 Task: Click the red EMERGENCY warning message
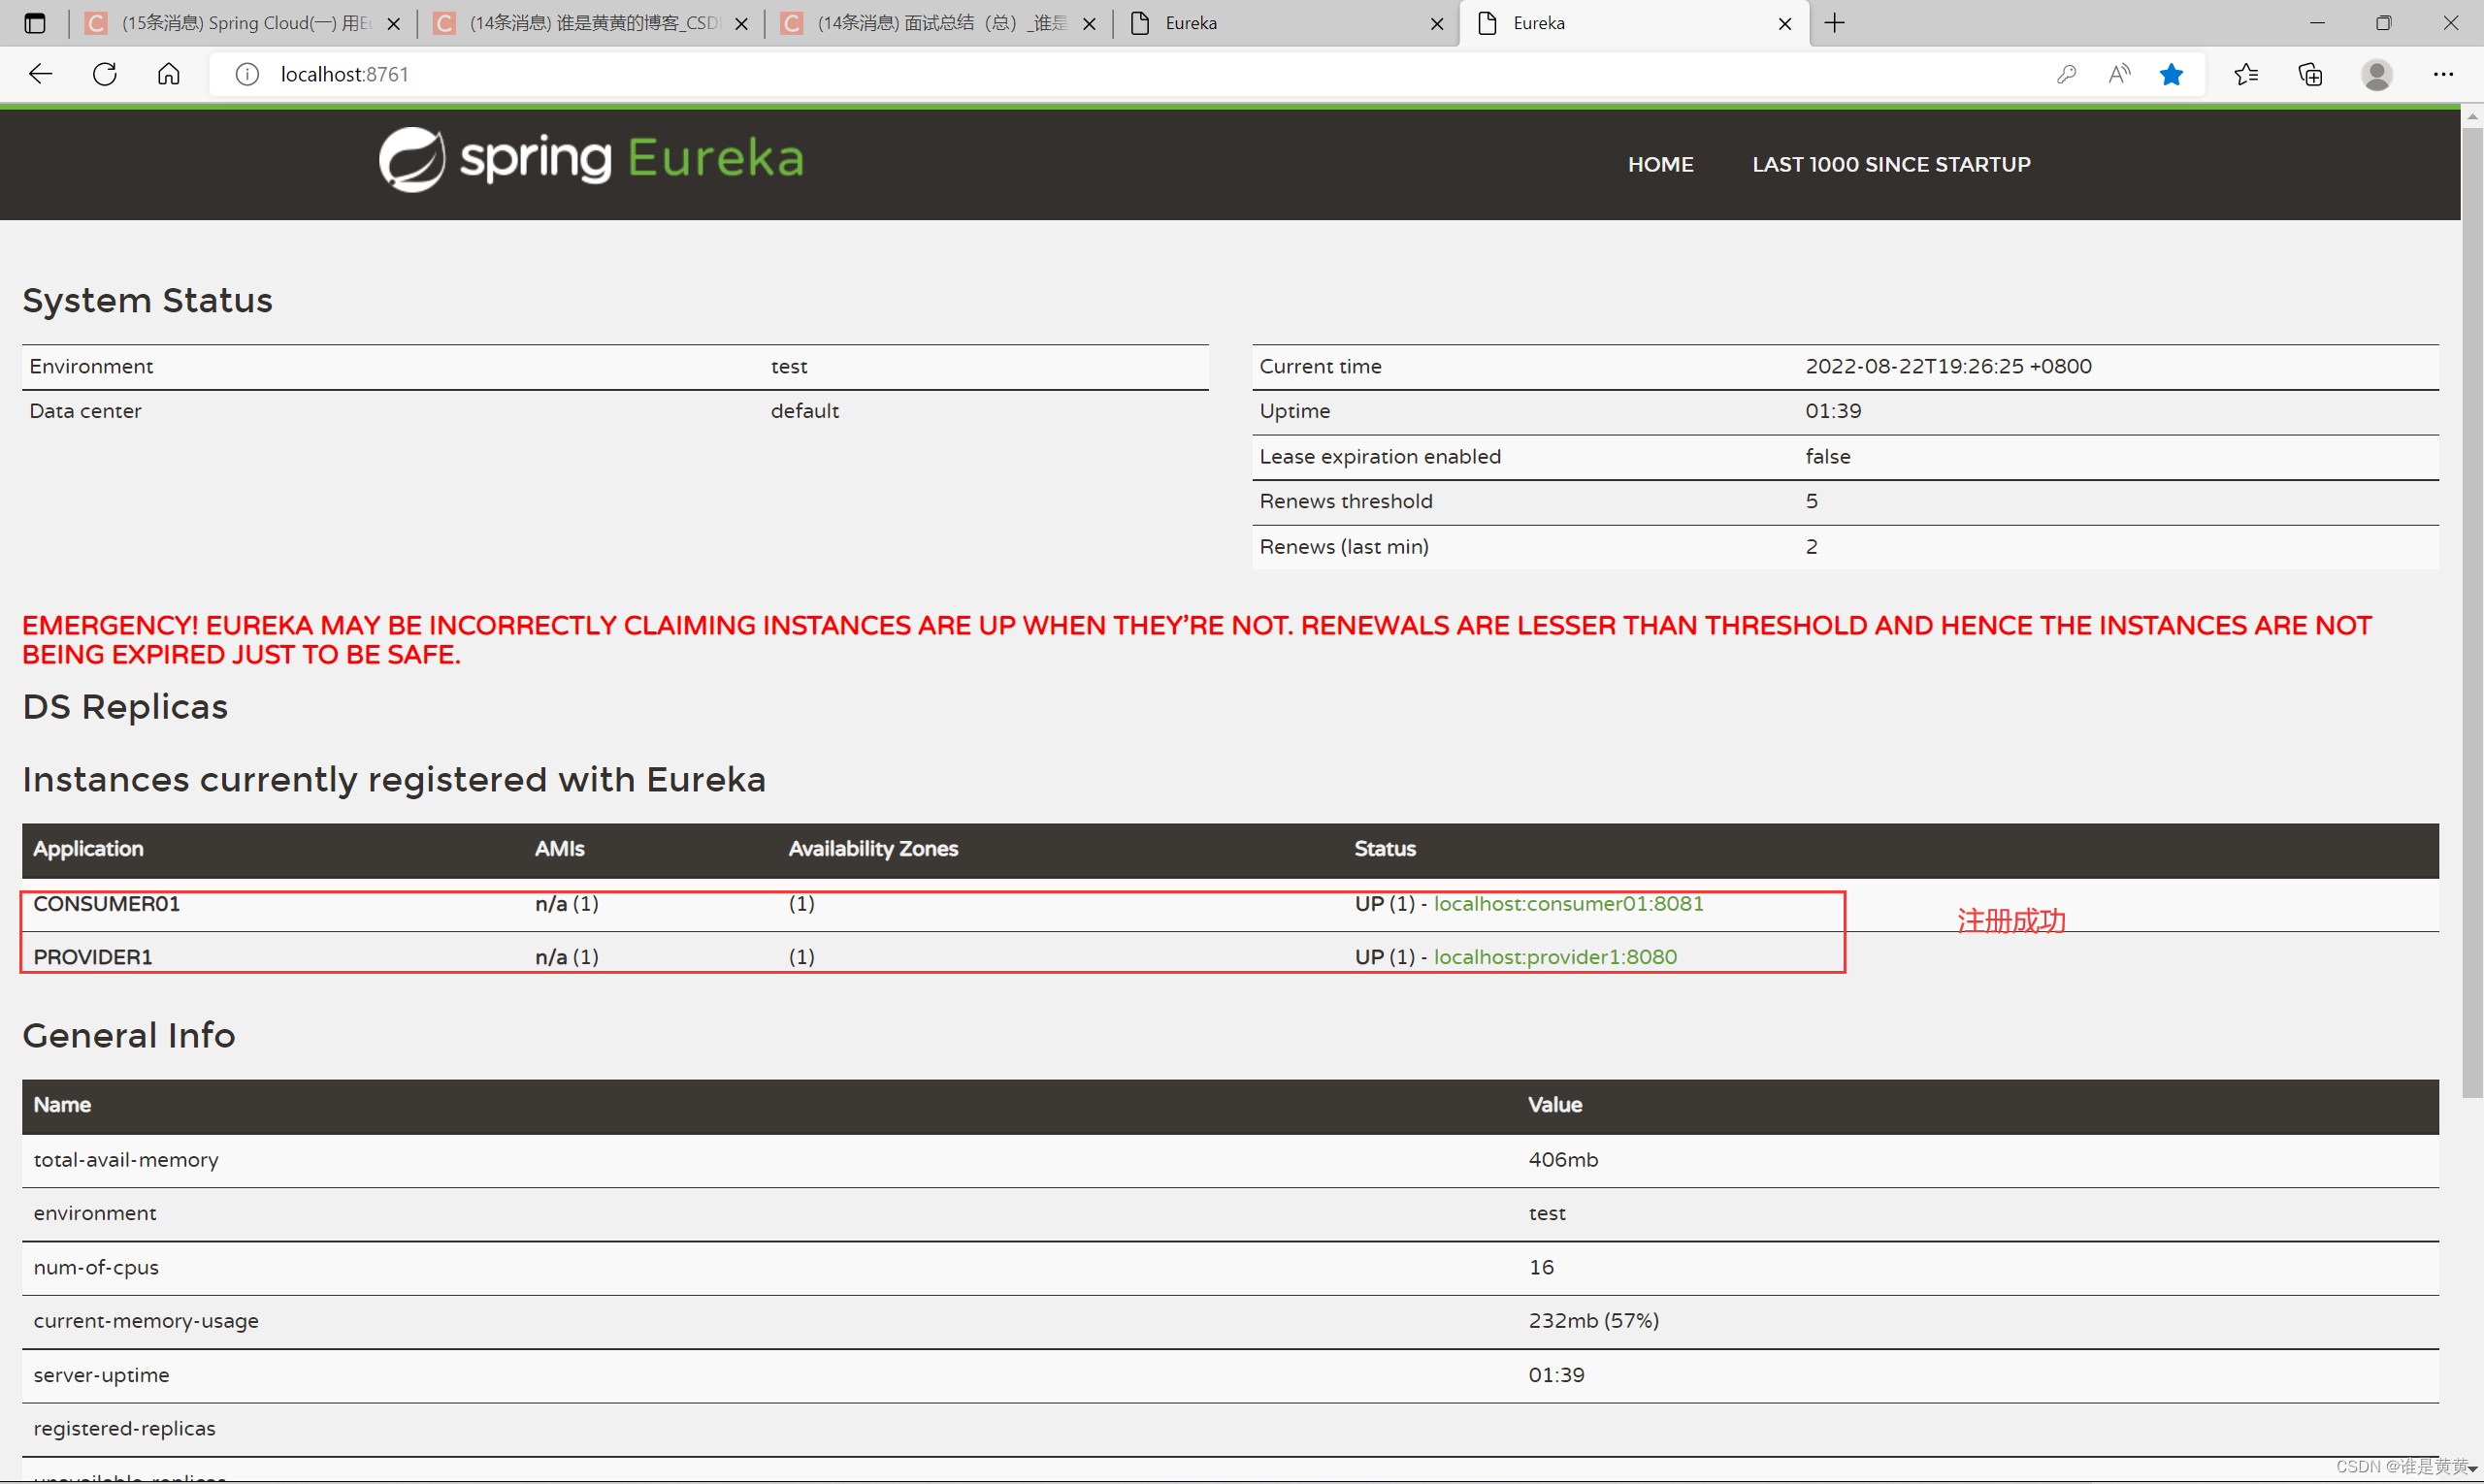pos(1196,640)
